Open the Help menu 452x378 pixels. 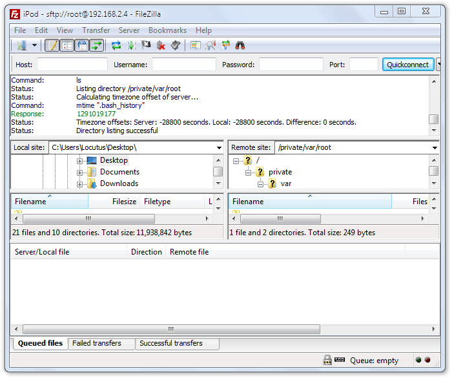(x=203, y=30)
